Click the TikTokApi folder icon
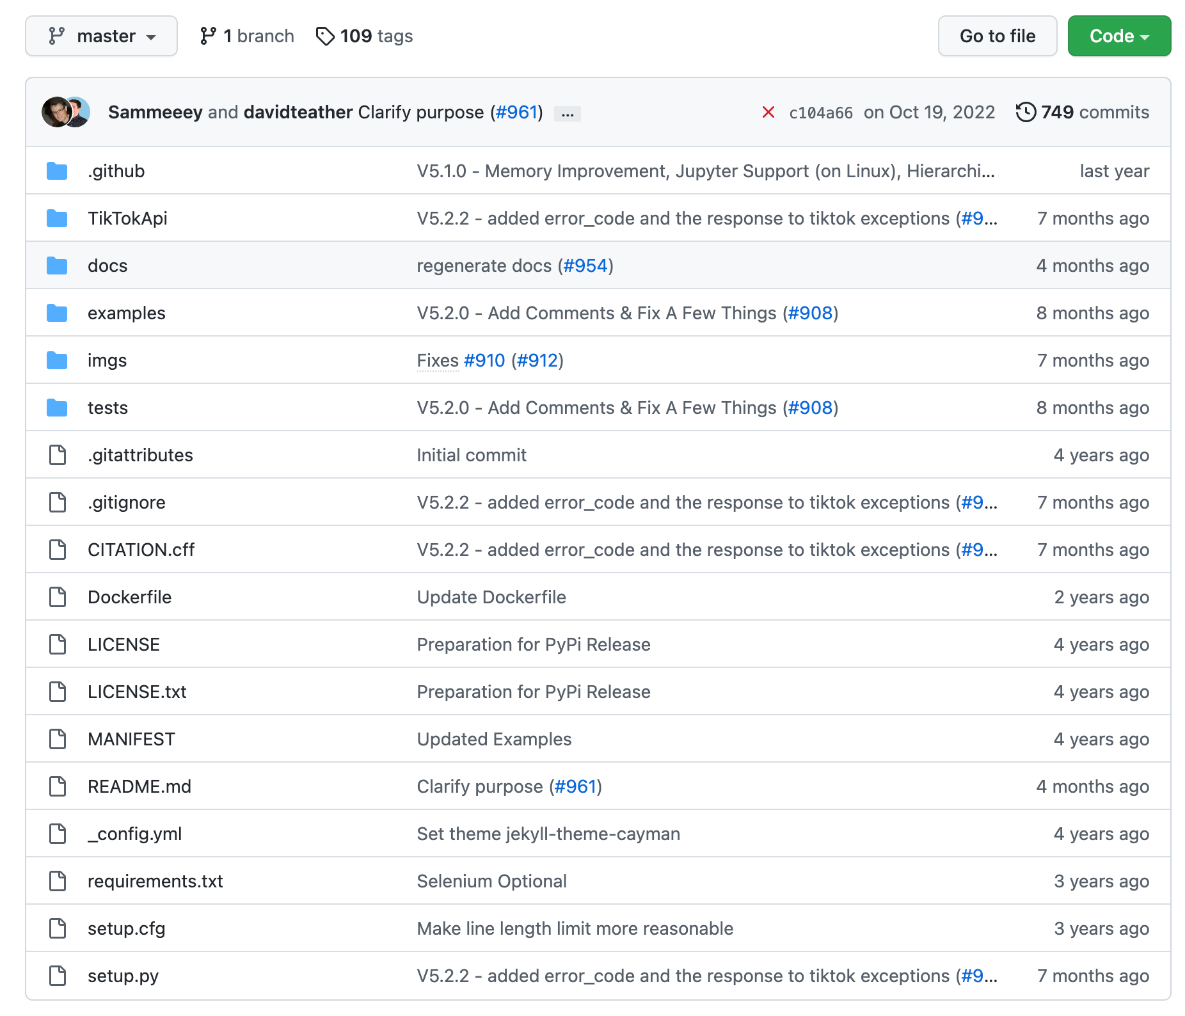The height and width of the screenshot is (1016, 1185). point(57,218)
